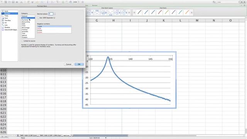Apply the sixth Chart Quick Layout thumbnail

[124, 12]
